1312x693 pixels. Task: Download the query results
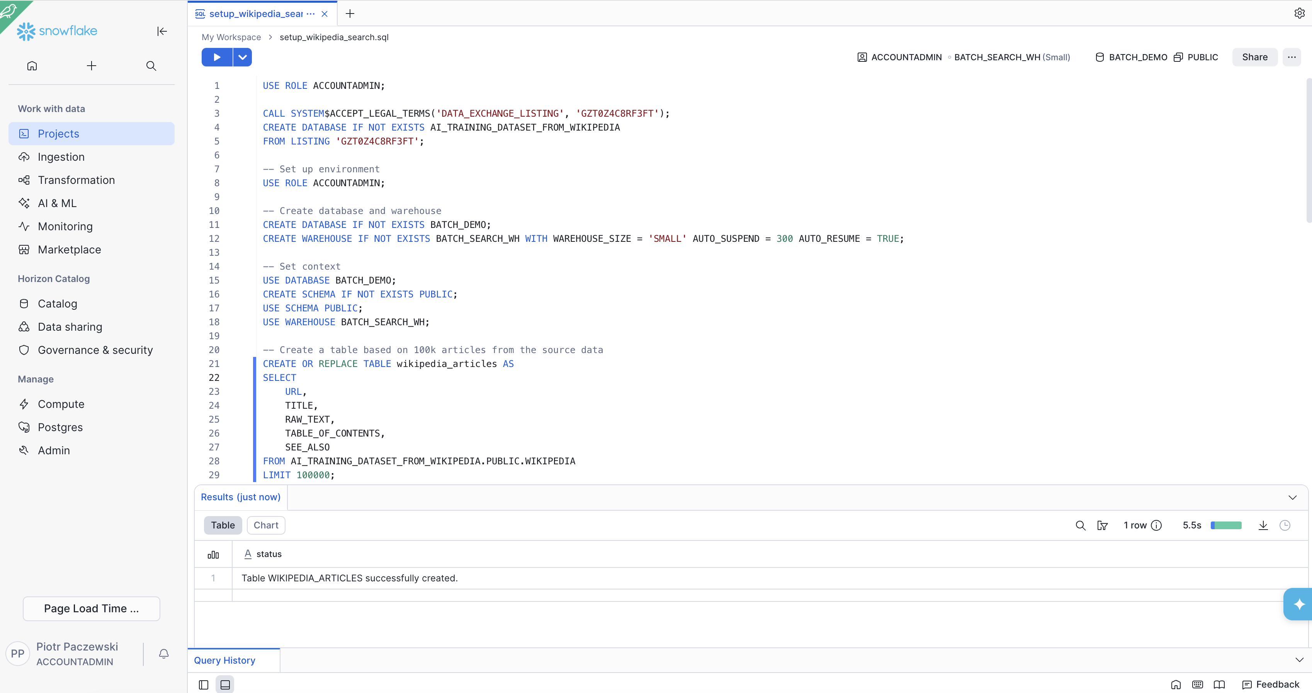point(1263,525)
